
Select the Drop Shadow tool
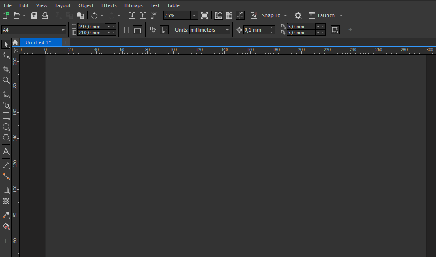pyautogui.click(x=6, y=190)
